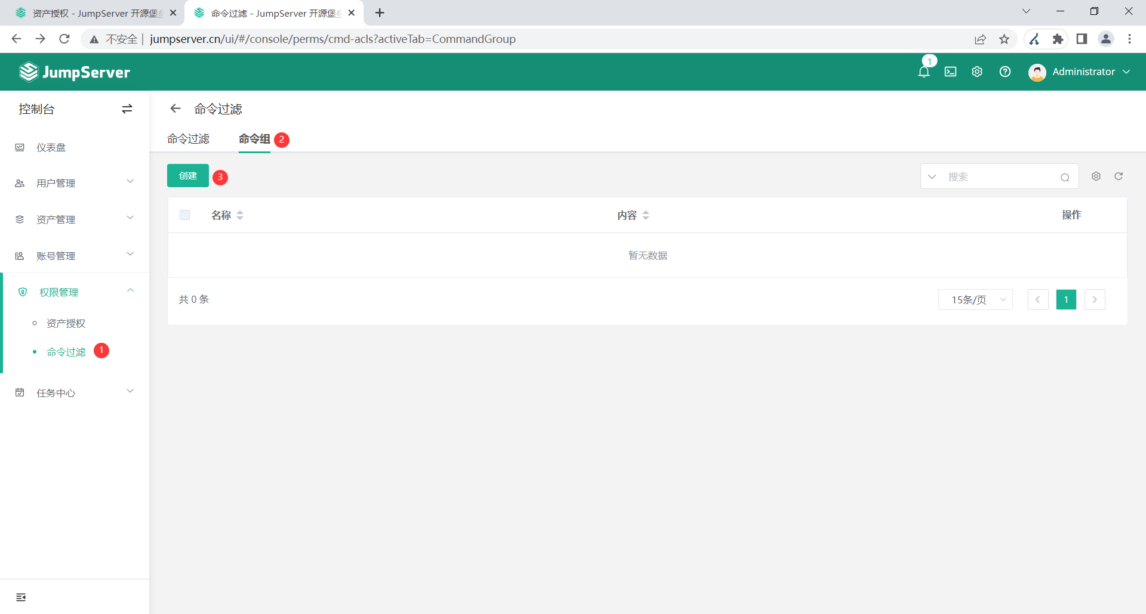The image size is (1146, 614).
Task: Open Chrome profile icon
Action: [x=1106, y=39]
